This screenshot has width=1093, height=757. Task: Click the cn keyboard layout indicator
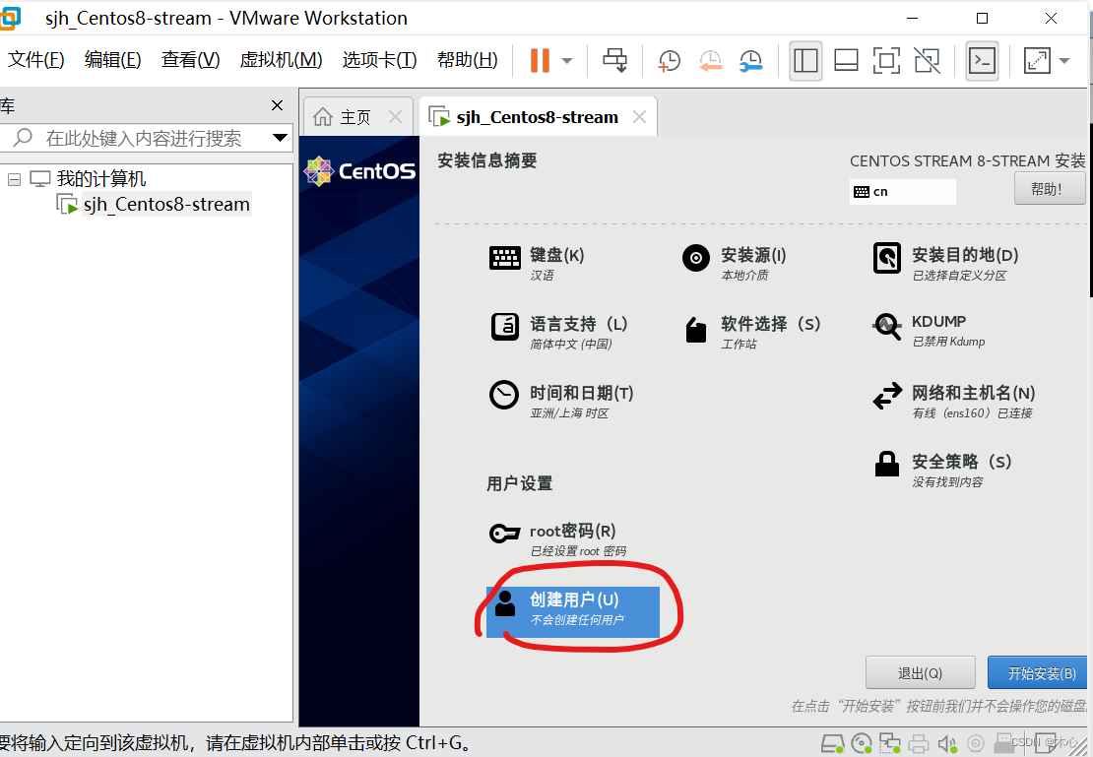[903, 192]
